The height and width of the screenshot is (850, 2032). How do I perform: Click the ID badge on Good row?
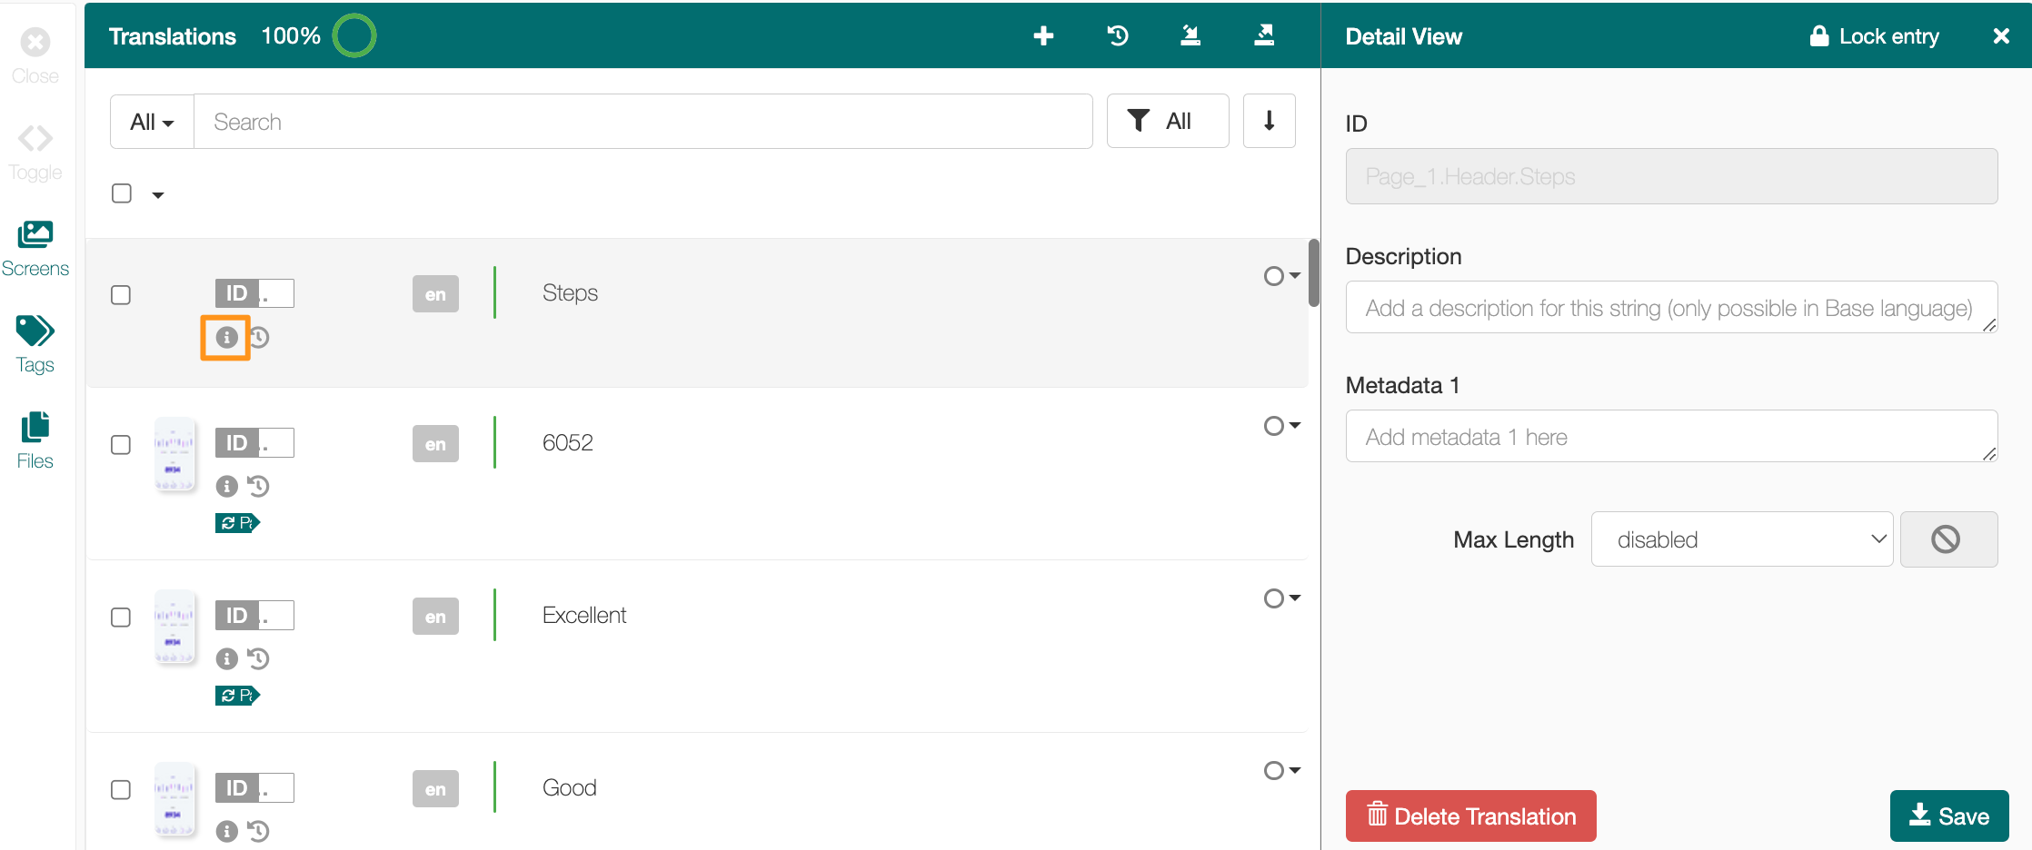[254, 788]
